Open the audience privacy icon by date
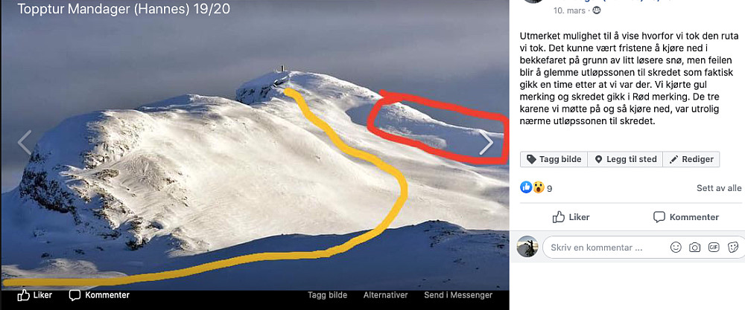The width and height of the screenshot is (745, 310). click(x=597, y=10)
